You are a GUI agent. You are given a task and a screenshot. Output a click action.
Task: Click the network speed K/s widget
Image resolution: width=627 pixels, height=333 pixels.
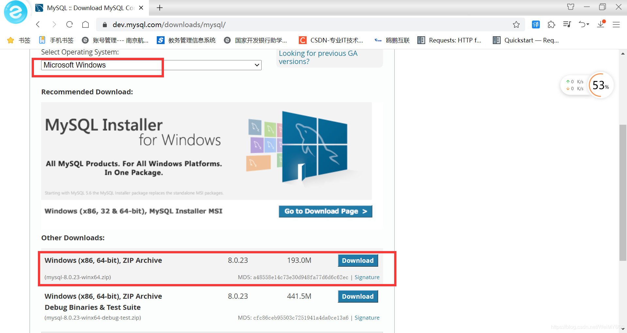[575, 85]
